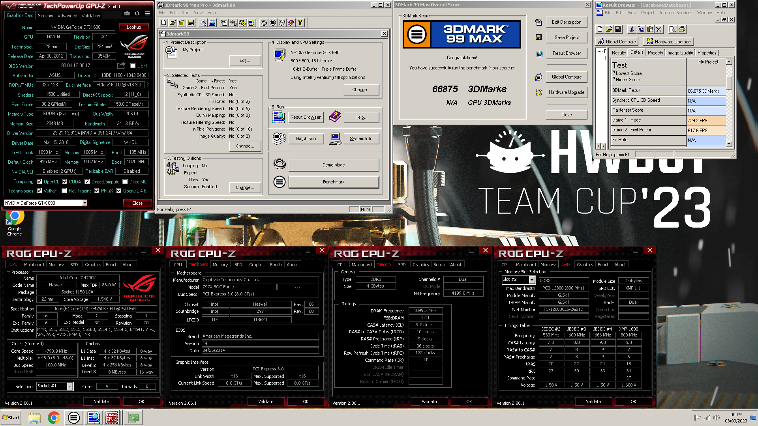This screenshot has width=758, height=426.
Task: Click Windows Start button
Action: coord(11,418)
